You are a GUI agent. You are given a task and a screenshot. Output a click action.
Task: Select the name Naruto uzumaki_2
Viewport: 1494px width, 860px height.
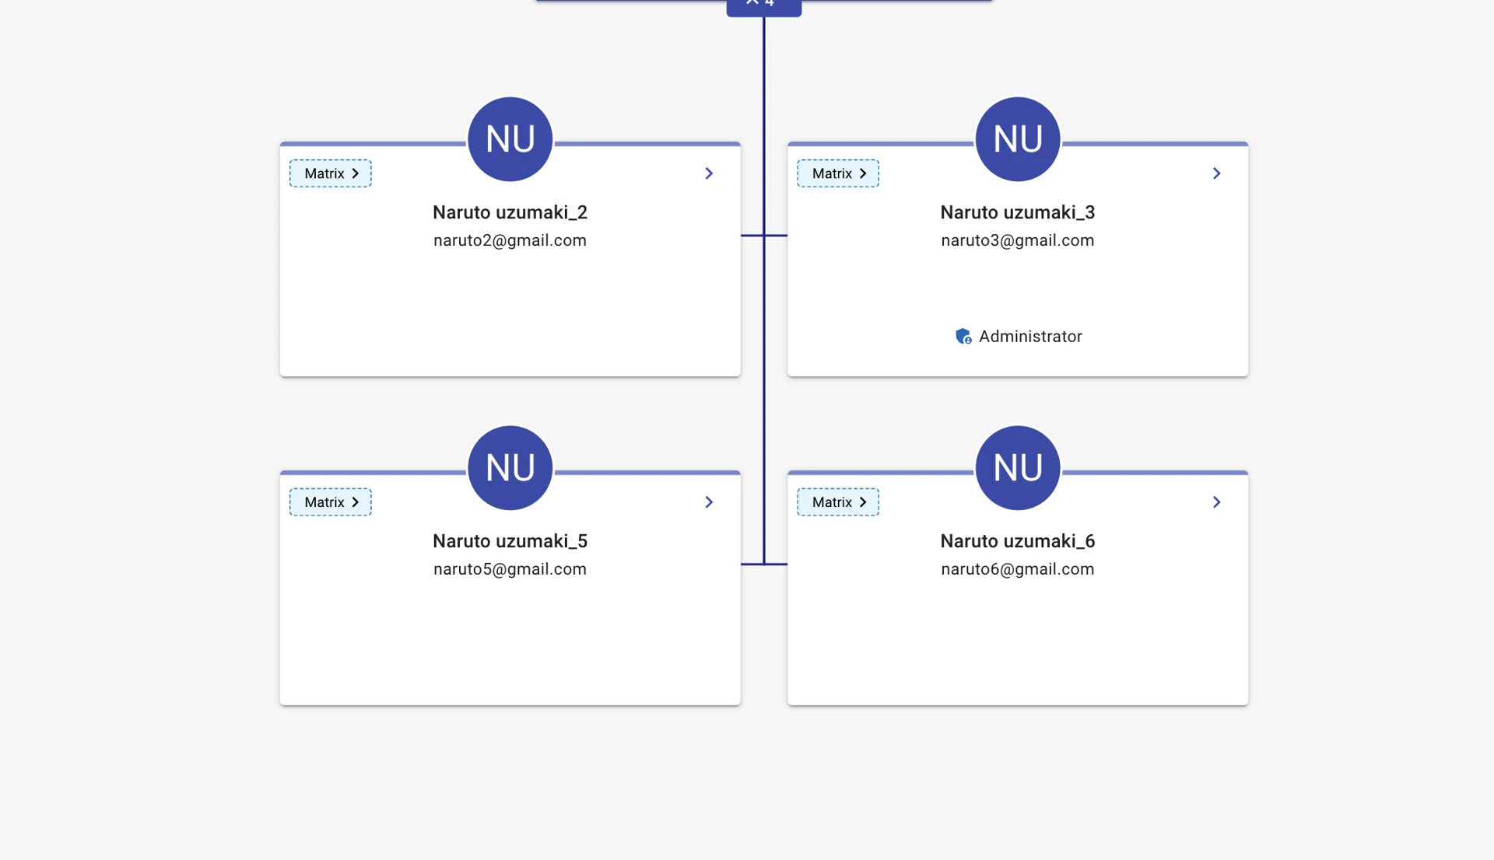tap(510, 212)
